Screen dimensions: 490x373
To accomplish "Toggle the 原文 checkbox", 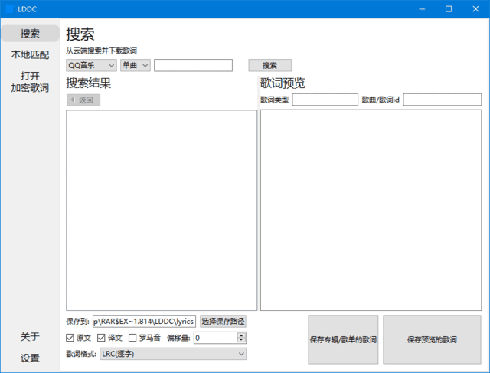I will click(71, 338).
